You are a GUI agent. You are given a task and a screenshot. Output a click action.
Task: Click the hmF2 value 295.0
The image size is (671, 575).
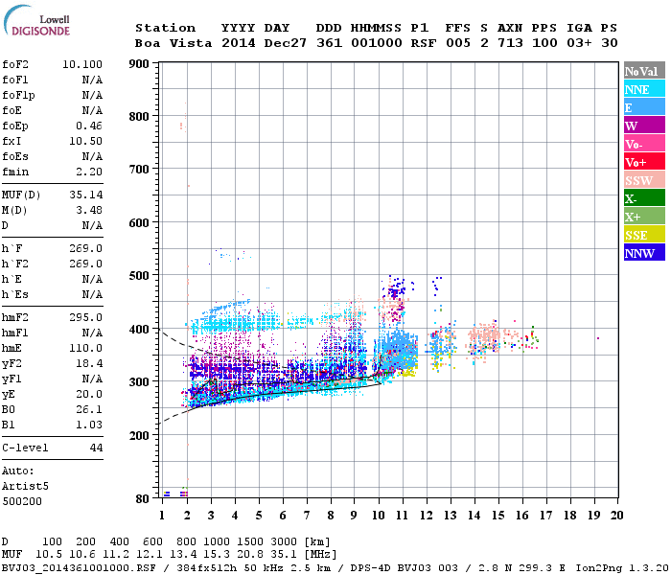[85, 317]
